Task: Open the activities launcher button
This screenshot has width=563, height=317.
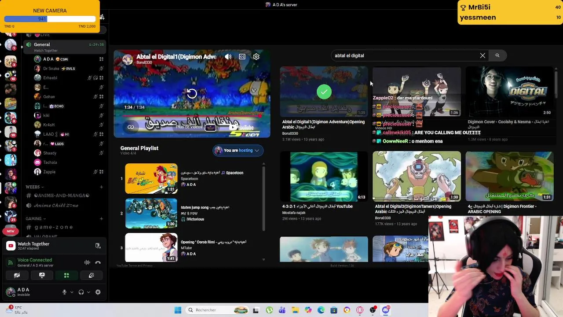Action: click(66, 275)
